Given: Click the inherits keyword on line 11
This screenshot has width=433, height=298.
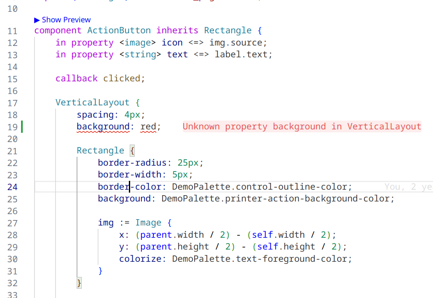Looking at the screenshot, I should coord(177,30).
